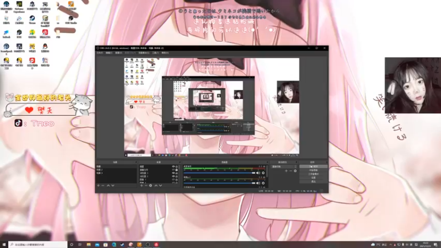Pop out the Controls dock panel

pos(326,162)
